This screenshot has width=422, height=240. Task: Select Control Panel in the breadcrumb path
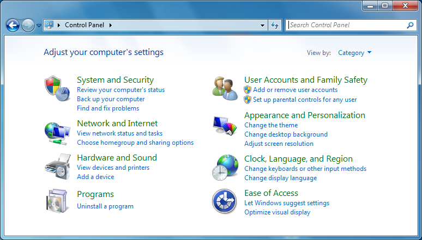(84, 25)
